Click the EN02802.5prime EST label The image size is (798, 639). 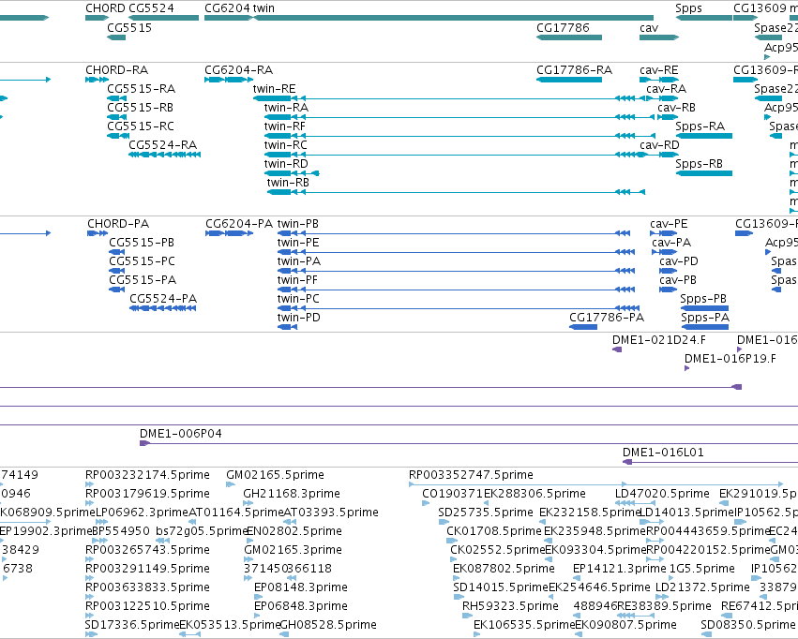pyautogui.click(x=294, y=532)
